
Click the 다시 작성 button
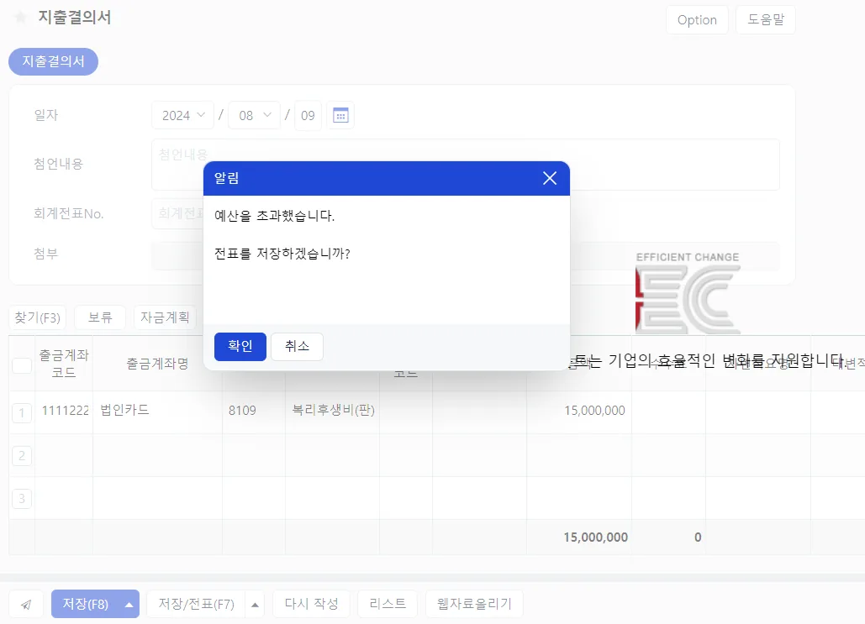tap(312, 604)
